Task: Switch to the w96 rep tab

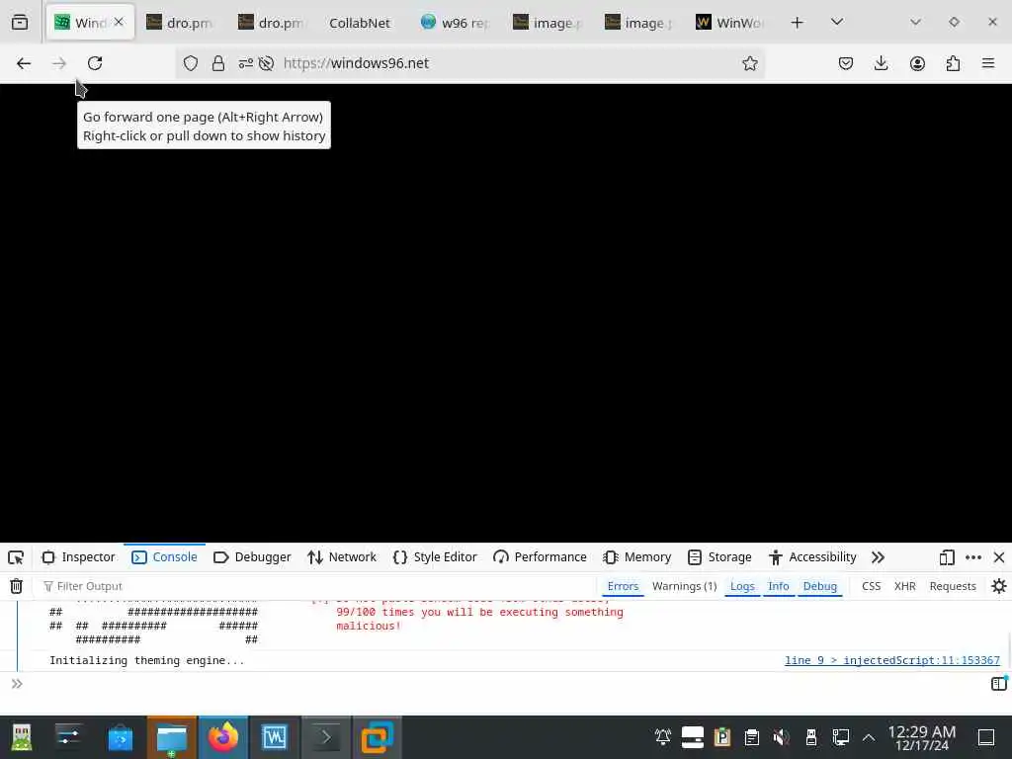Action: pyautogui.click(x=455, y=23)
